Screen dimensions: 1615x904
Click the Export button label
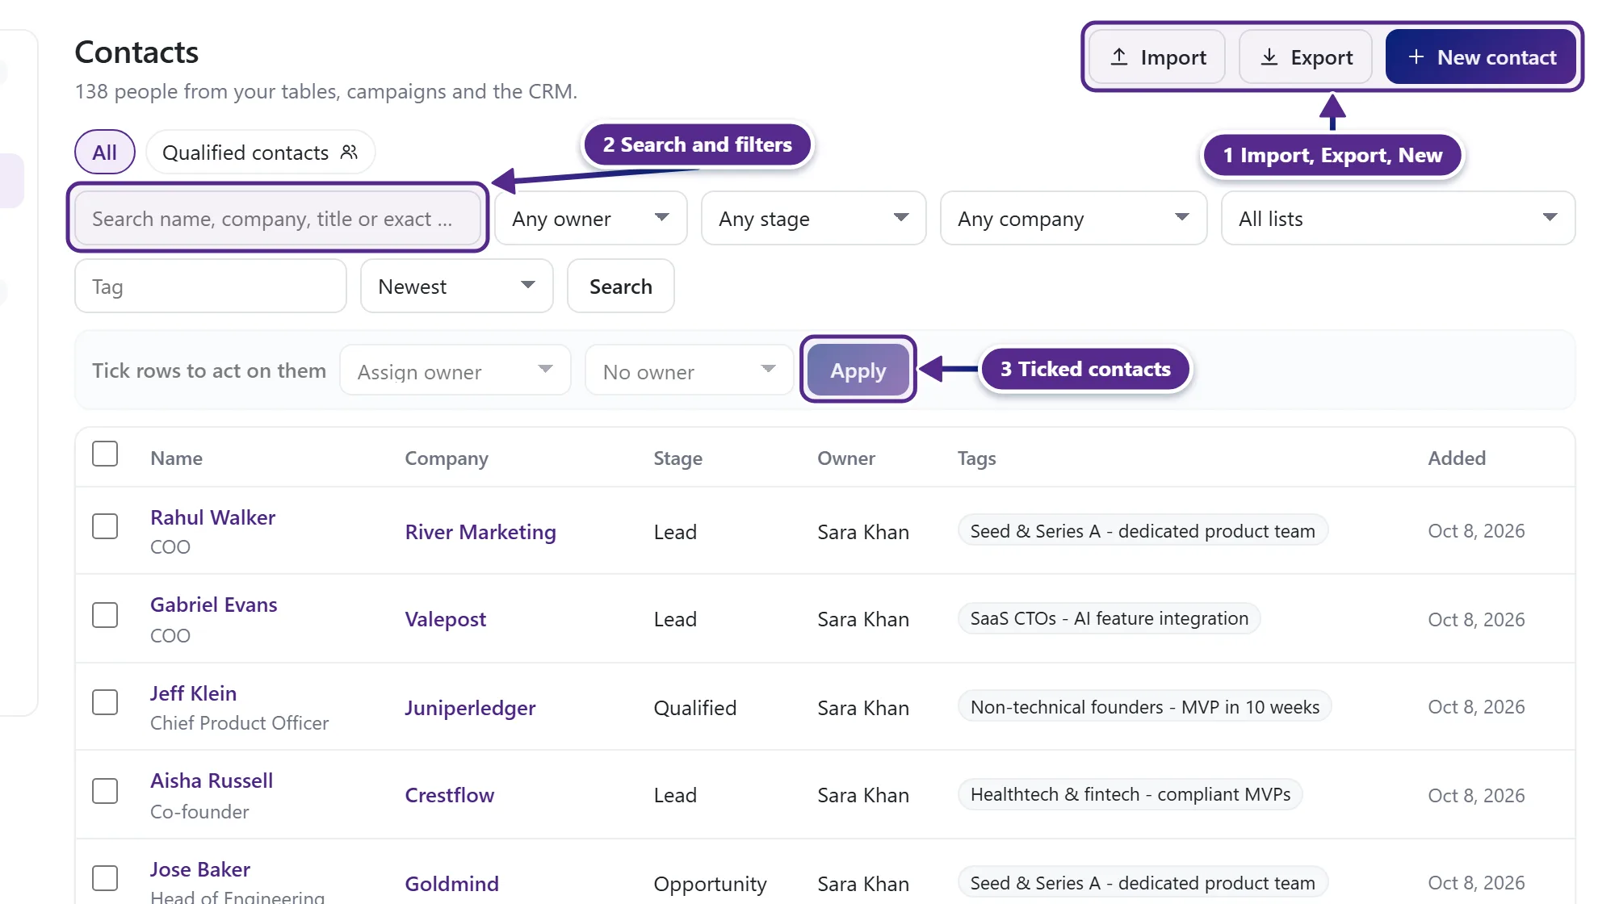coord(1321,57)
